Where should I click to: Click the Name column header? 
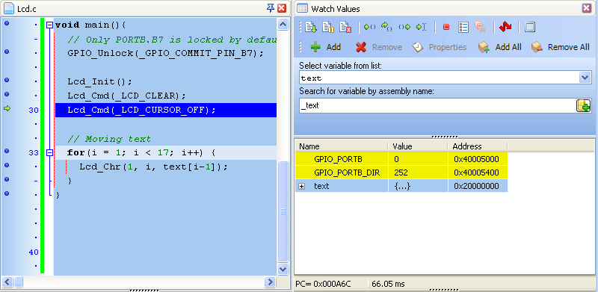coord(342,146)
